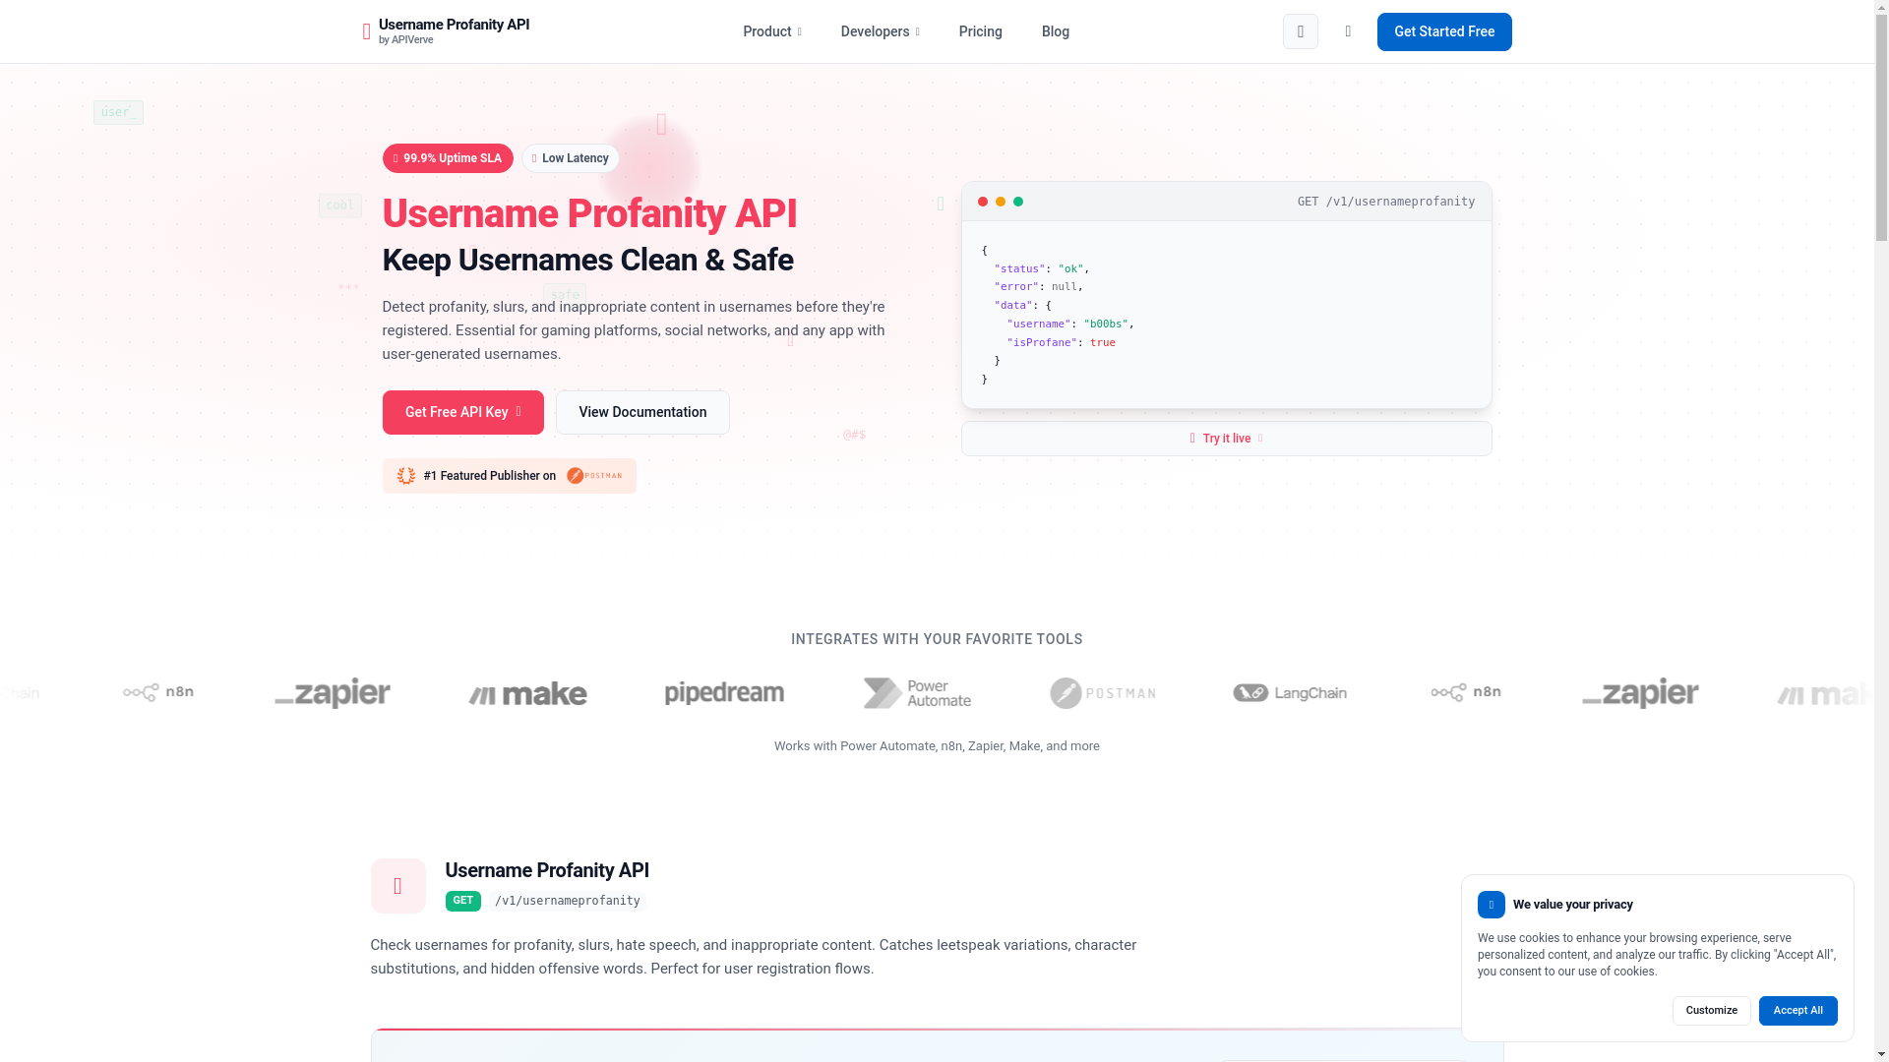Viewport: 1889px width, 1062px height.
Task: Expand the Developers dropdown menu
Action: pyautogui.click(x=880, y=31)
